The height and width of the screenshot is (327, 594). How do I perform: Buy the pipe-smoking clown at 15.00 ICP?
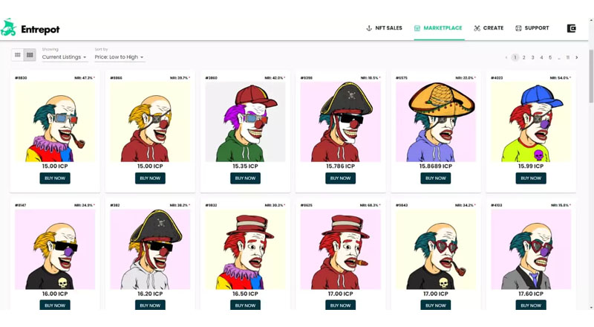pos(55,178)
